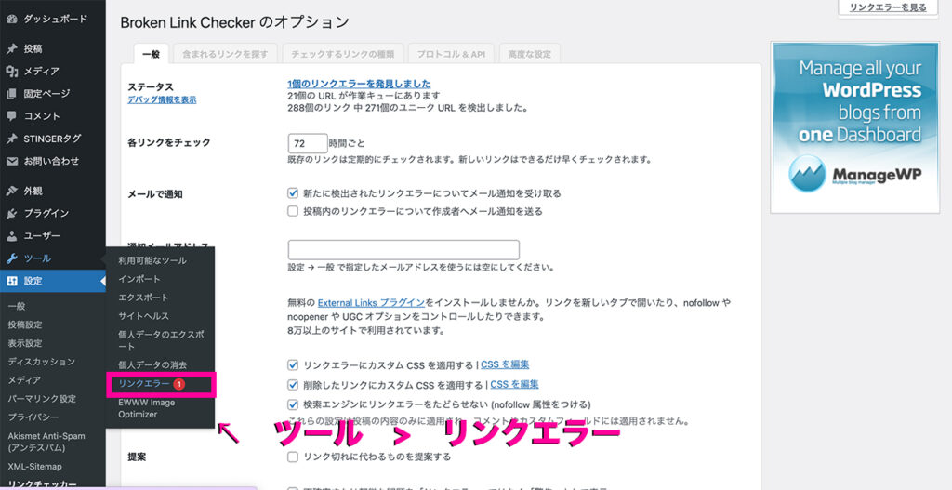The height and width of the screenshot is (490, 952).
Task: Switch to the 含まれるリンクを探す tab
Action: 225,54
